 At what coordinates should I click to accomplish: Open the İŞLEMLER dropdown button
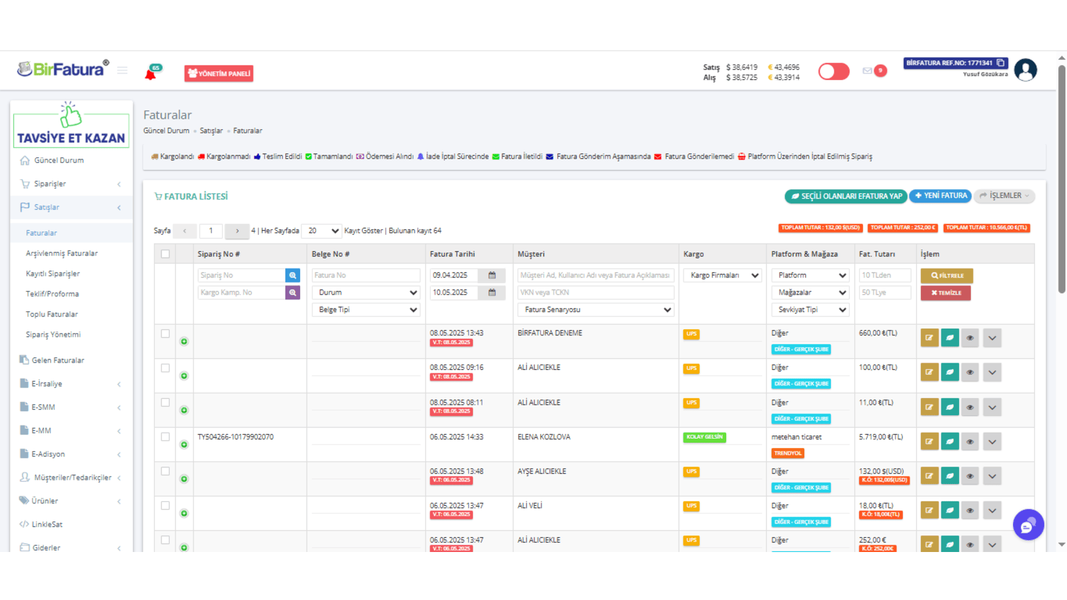(x=1004, y=196)
